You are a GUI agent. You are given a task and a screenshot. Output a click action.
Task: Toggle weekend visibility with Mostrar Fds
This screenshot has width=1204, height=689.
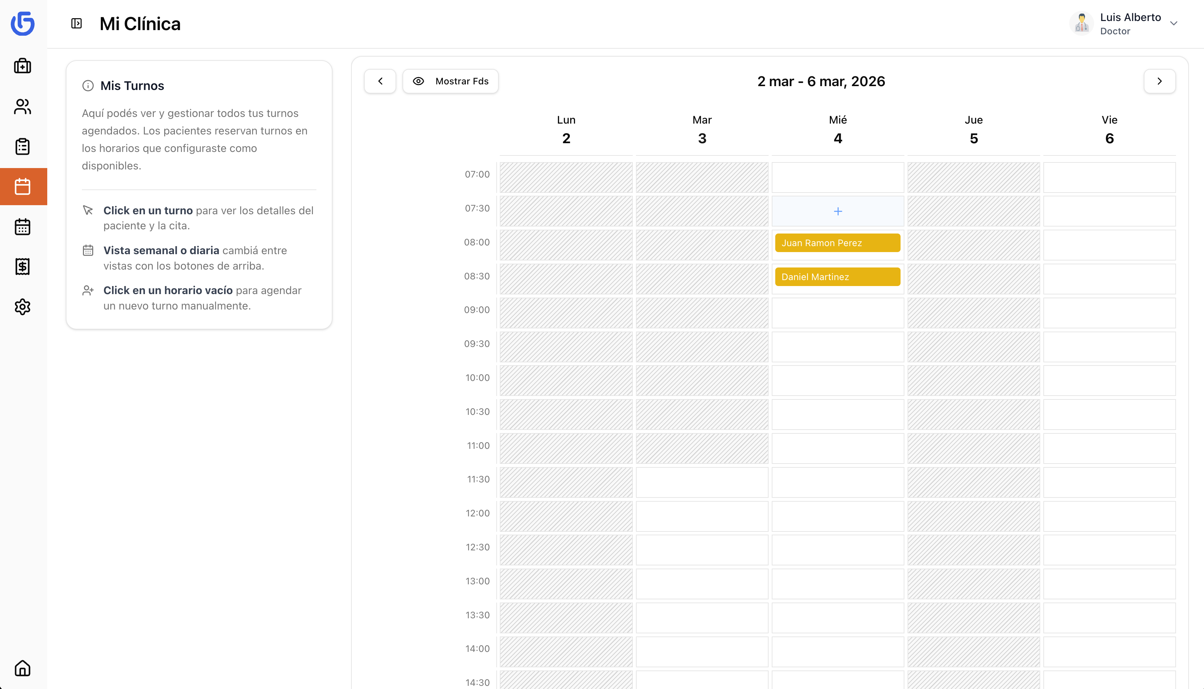[450, 81]
